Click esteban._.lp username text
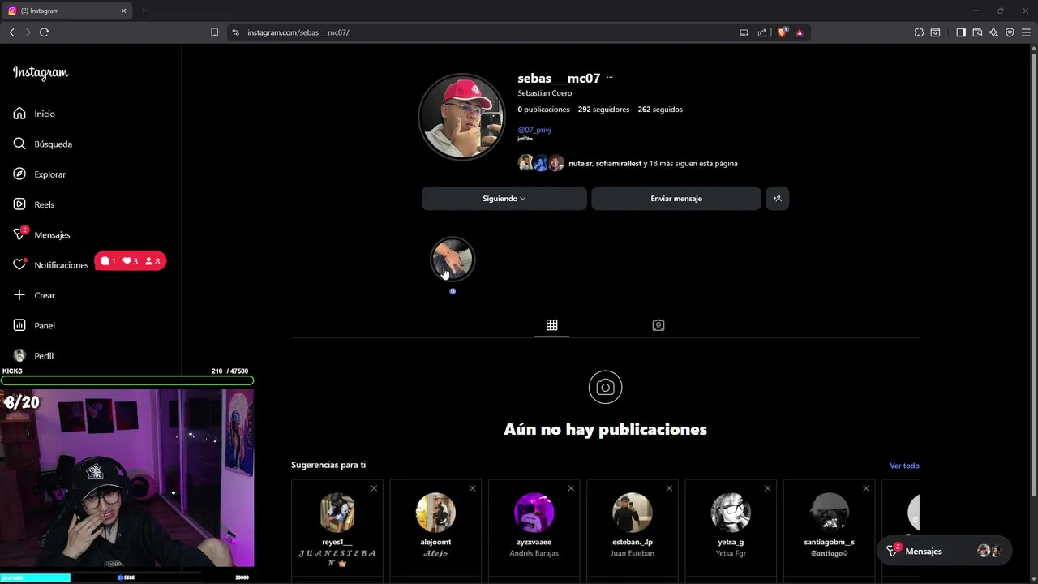 (x=633, y=542)
